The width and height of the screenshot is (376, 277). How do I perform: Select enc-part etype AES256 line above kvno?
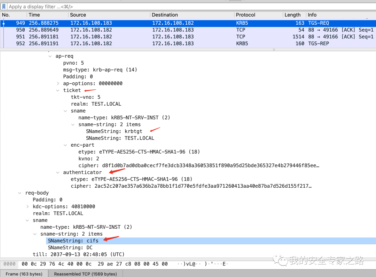click(139, 152)
